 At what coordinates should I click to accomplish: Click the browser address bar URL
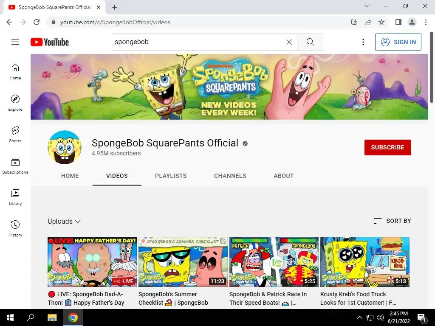point(115,22)
